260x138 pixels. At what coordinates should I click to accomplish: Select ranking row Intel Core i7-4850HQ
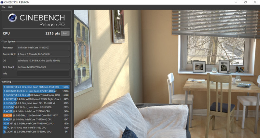coord(36,124)
